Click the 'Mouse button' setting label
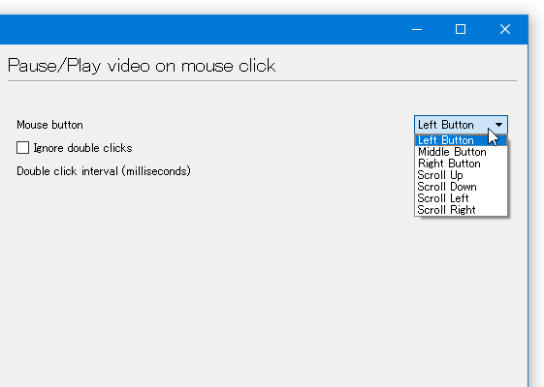Image resolution: width=544 pixels, height=387 pixels. (50, 125)
